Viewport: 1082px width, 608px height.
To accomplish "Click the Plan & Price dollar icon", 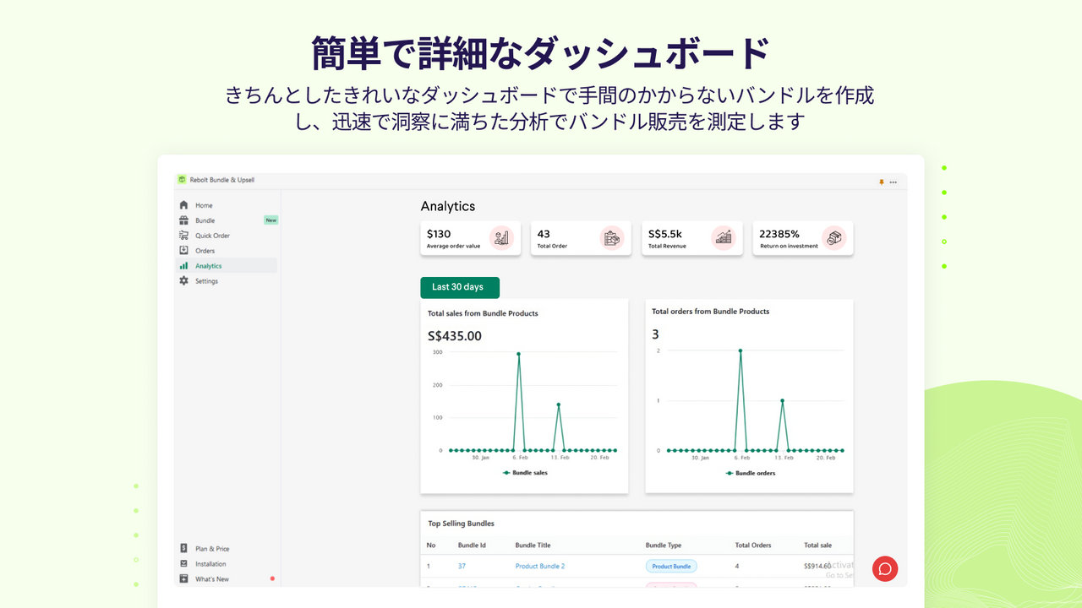I will tap(183, 549).
